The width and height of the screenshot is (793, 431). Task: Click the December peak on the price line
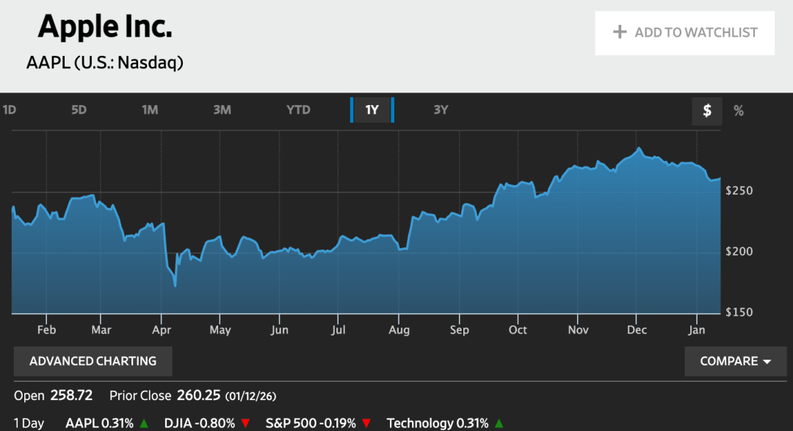pos(640,148)
